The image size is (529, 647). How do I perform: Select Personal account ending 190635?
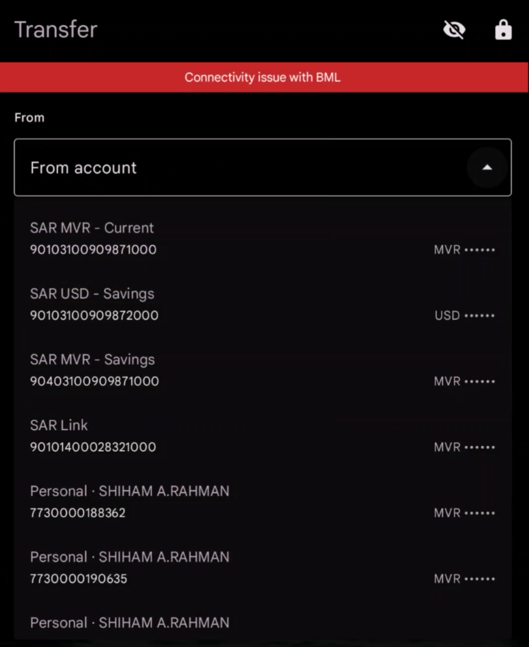coord(263,567)
